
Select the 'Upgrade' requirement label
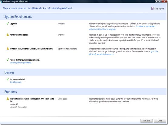click(13, 24)
